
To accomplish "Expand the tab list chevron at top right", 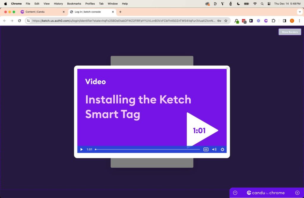I will pyautogui.click(x=300, y=12).
